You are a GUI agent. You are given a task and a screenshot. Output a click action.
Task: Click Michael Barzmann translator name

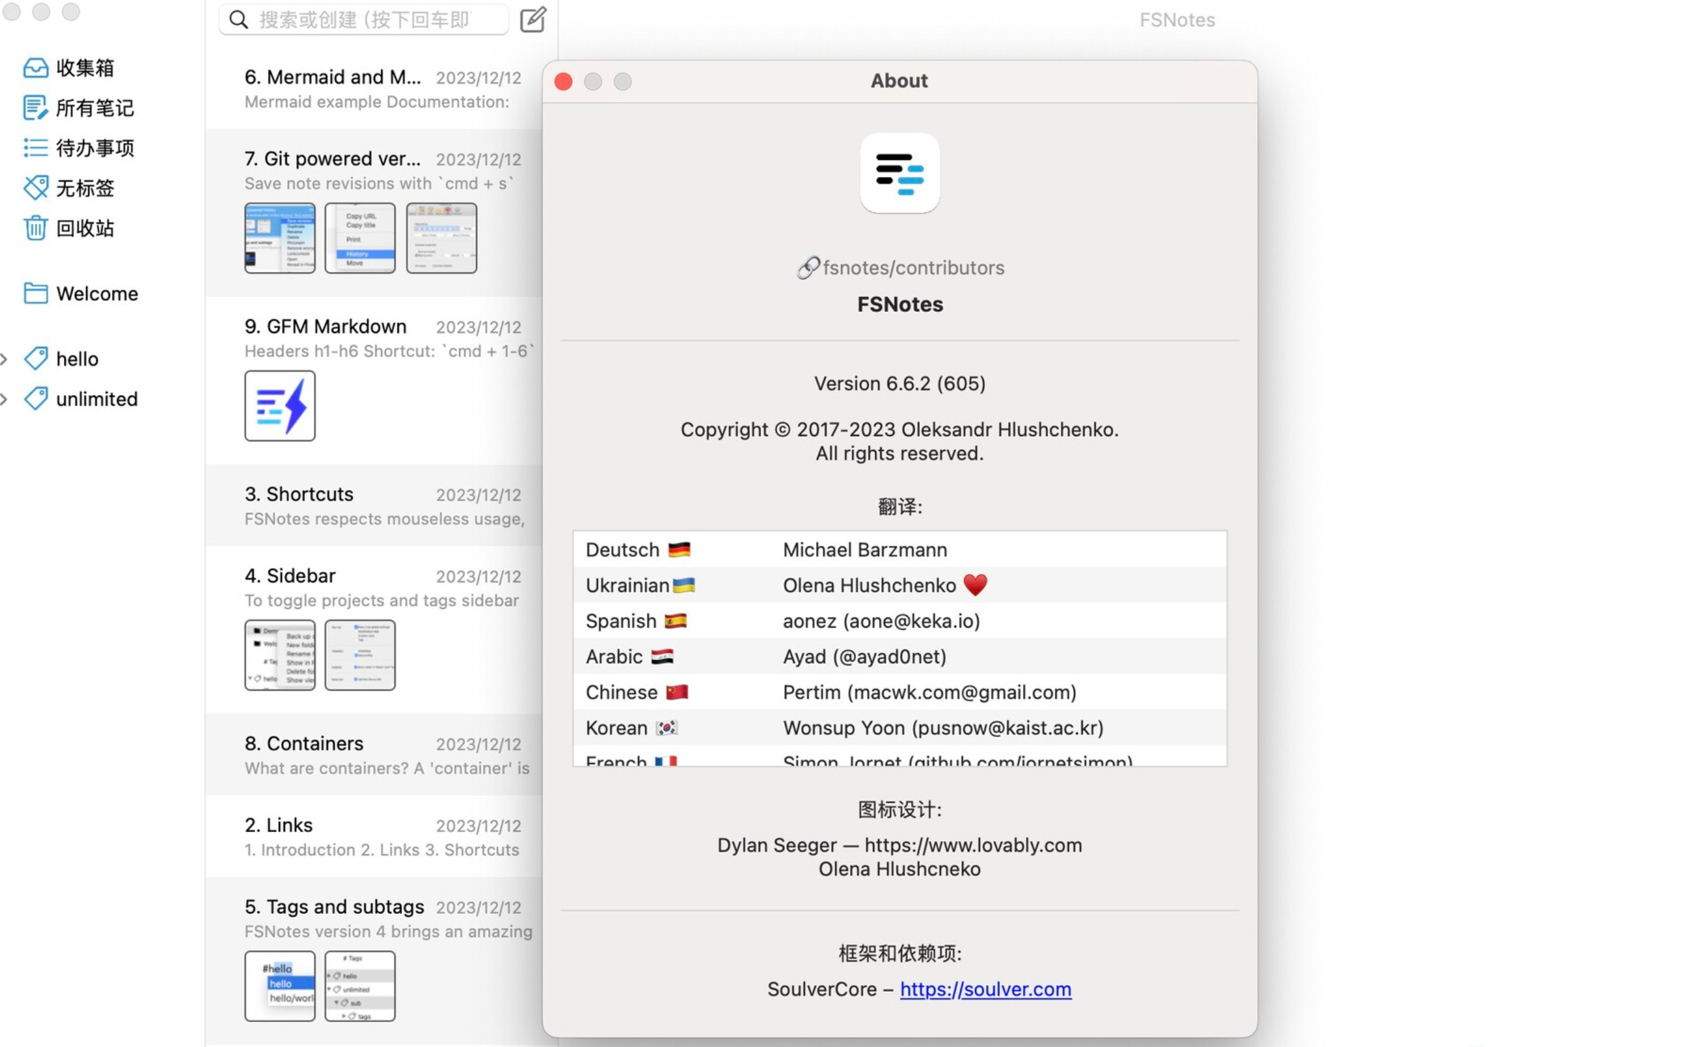(x=865, y=550)
